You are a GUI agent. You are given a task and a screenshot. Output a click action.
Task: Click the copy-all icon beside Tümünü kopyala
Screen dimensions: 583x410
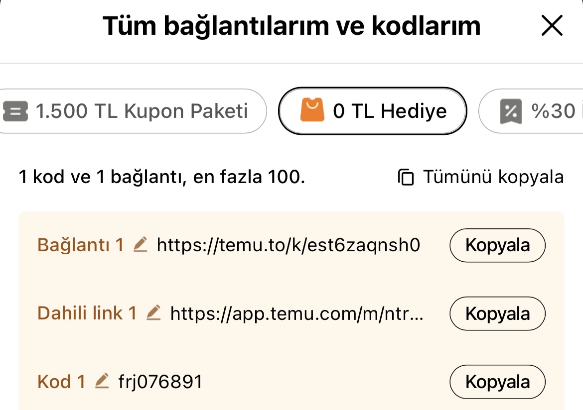(x=406, y=177)
